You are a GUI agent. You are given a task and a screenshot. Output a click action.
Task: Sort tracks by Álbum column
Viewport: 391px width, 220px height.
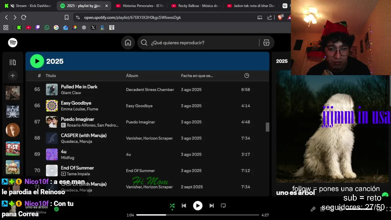[132, 75]
